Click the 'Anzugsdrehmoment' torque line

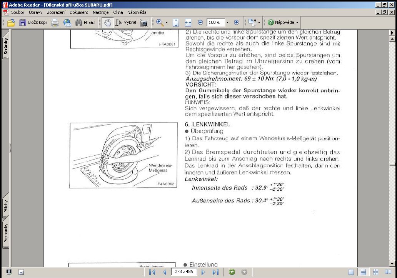251,79
